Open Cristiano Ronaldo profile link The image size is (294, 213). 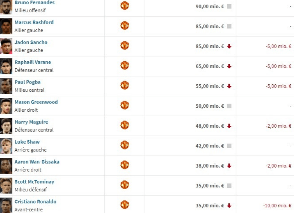(x=35, y=202)
